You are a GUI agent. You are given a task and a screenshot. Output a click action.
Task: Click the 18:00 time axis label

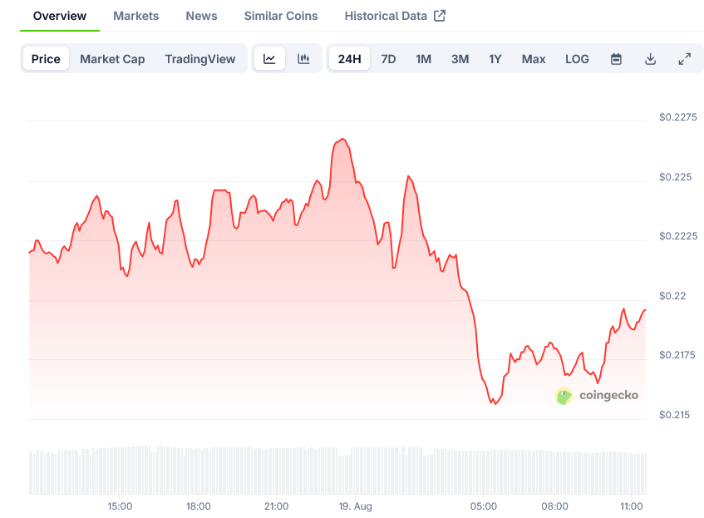pyautogui.click(x=199, y=506)
